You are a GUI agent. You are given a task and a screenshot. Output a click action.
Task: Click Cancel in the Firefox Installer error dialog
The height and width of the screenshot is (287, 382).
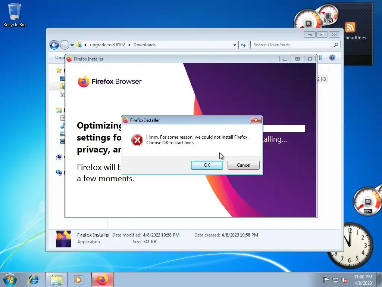(243, 165)
